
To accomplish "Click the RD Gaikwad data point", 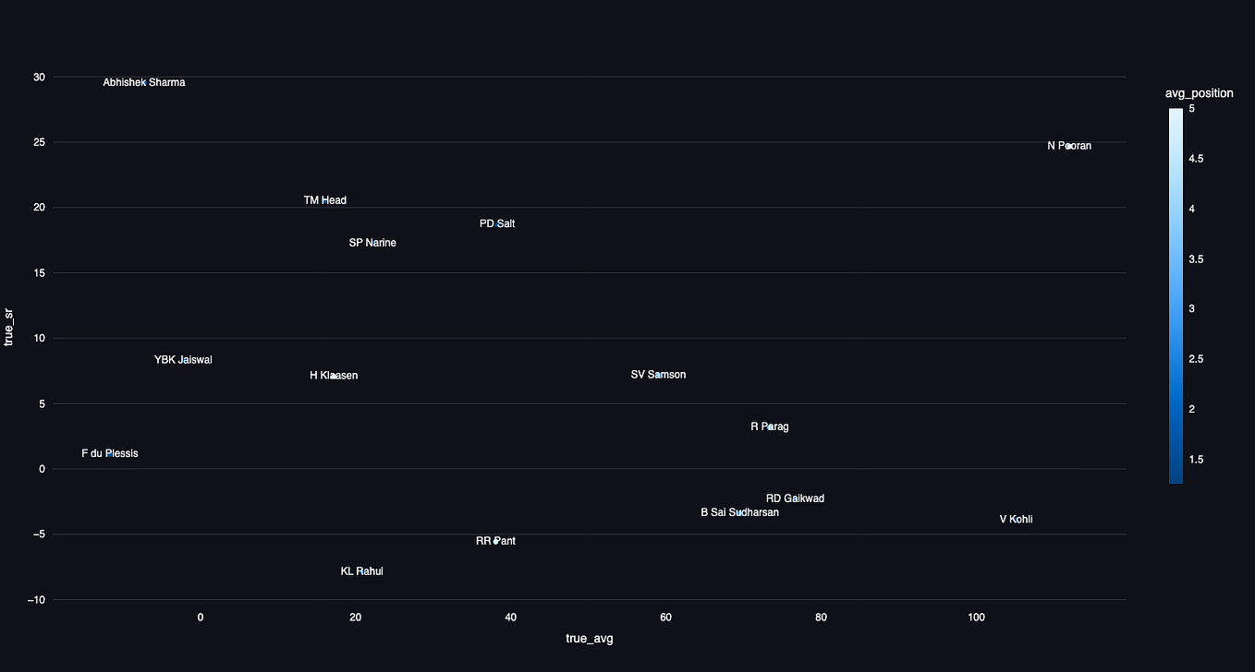I will tap(795, 498).
